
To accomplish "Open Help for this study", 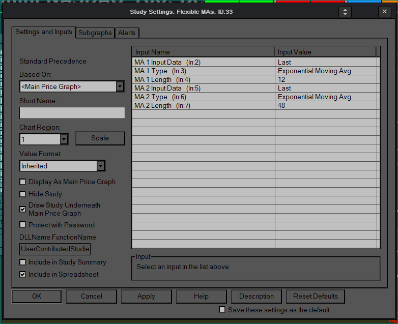I will 201,297.
